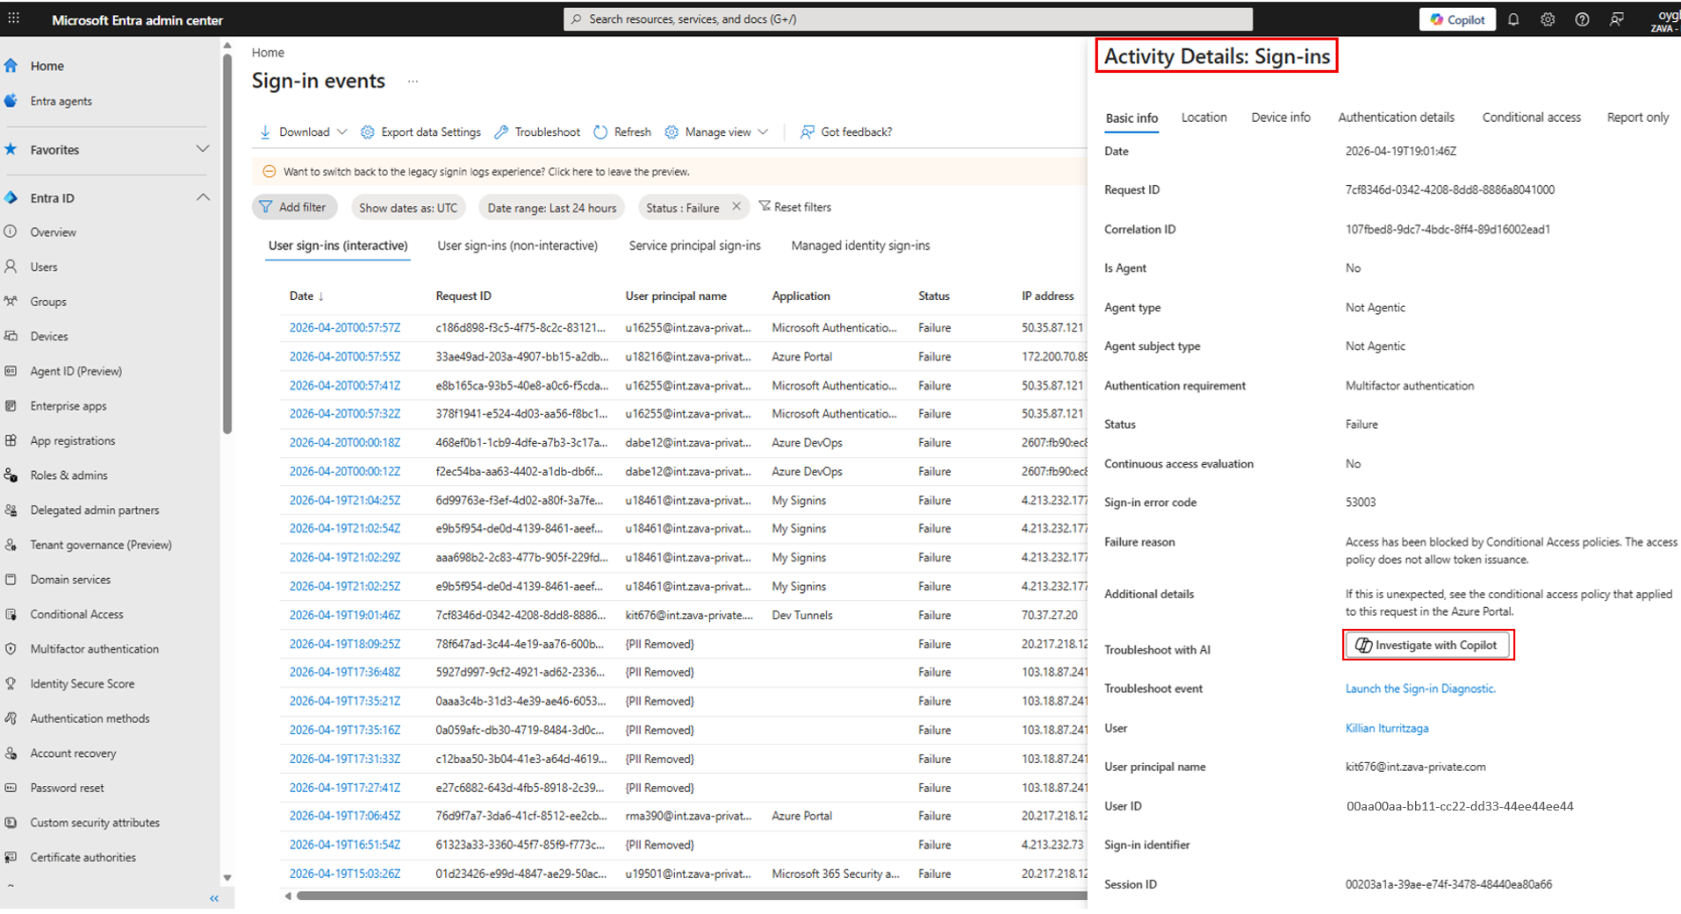
Task: Click Add filter button
Action: (294, 207)
